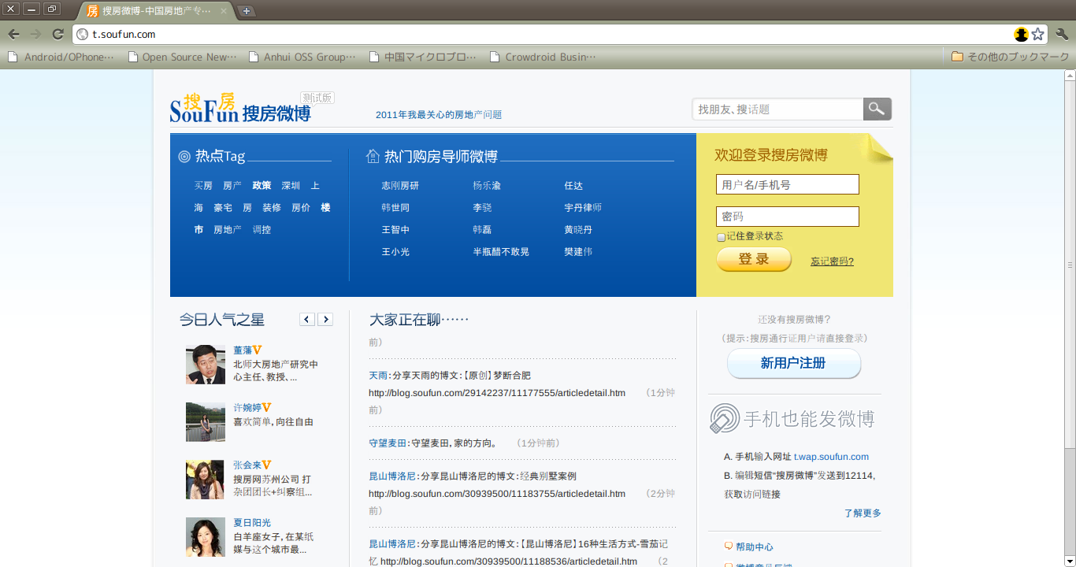Click the mobile phone microblog icon
Viewport: 1076px width, 567px height.
[x=725, y=418]
